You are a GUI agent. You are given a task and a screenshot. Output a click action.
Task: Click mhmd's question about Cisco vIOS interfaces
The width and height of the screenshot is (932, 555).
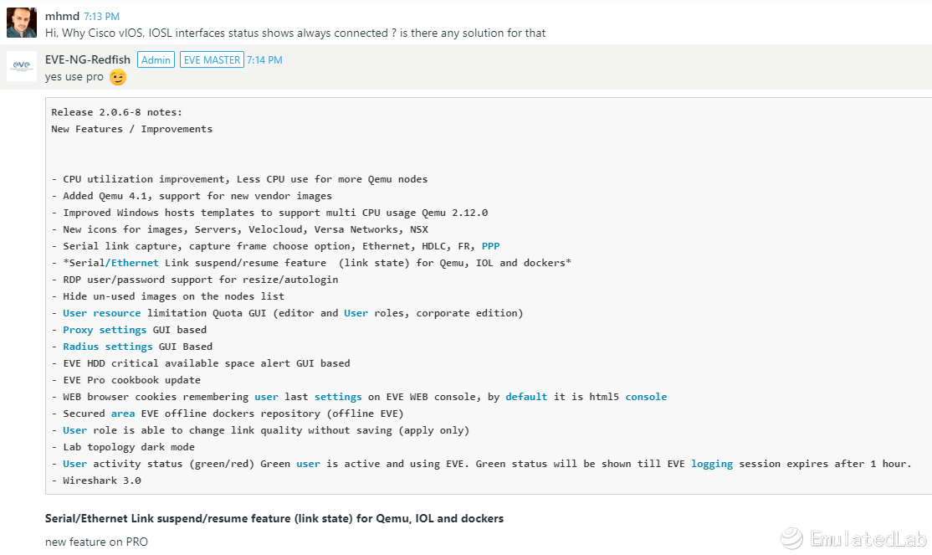pyautogui.click(x=294, y=33)
